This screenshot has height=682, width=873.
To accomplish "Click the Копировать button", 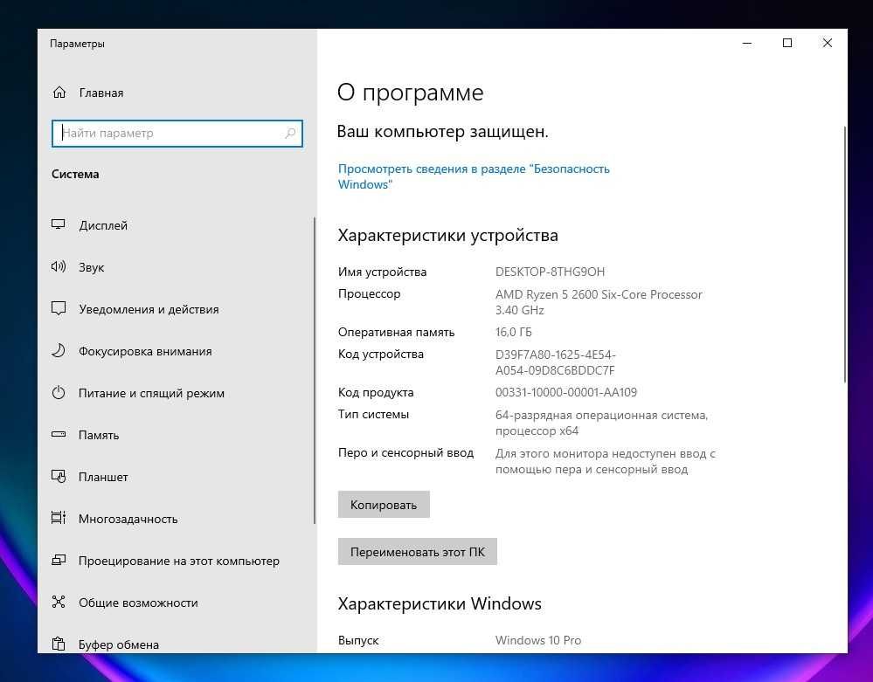I will pos(384,505).
